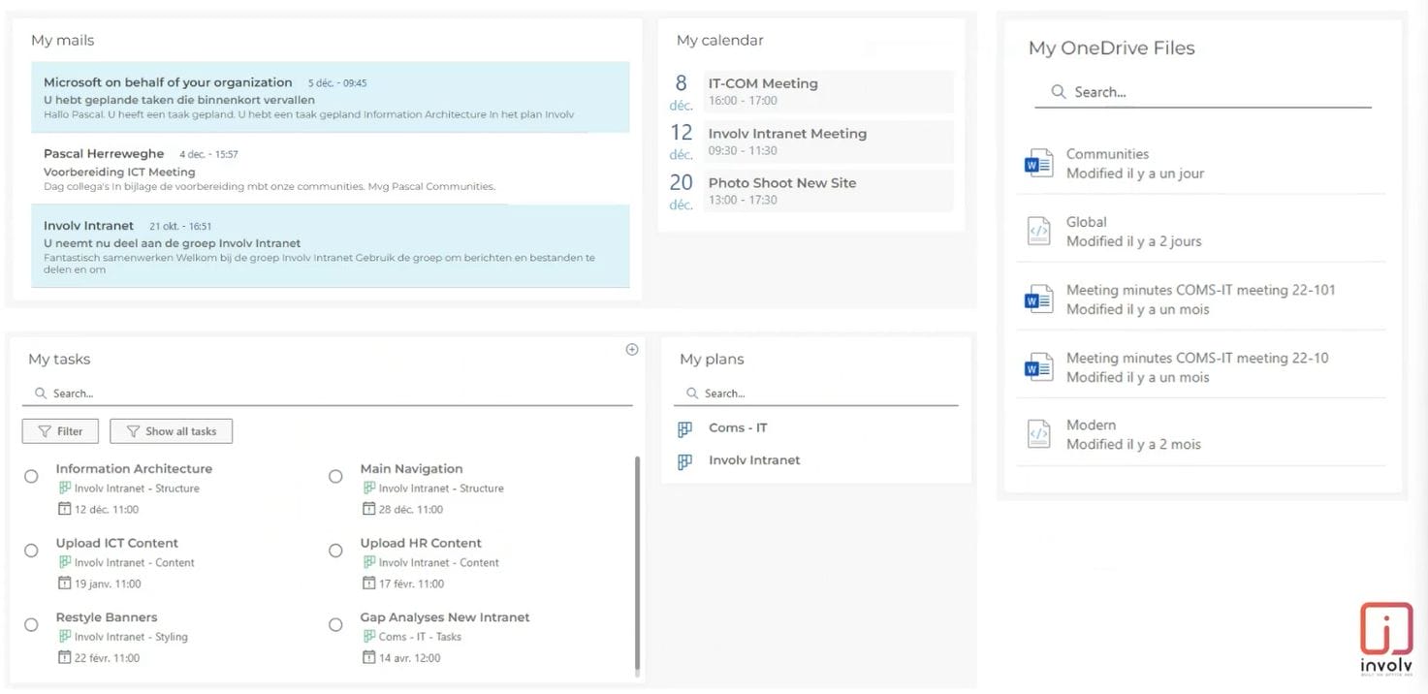Open the Photo Shoot New Site event
Screen dimensions: 1428x694
click(x=827, y=190)
